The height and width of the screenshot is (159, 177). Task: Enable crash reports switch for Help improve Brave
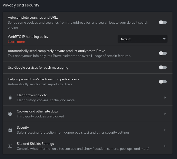[x=163, y=82]
